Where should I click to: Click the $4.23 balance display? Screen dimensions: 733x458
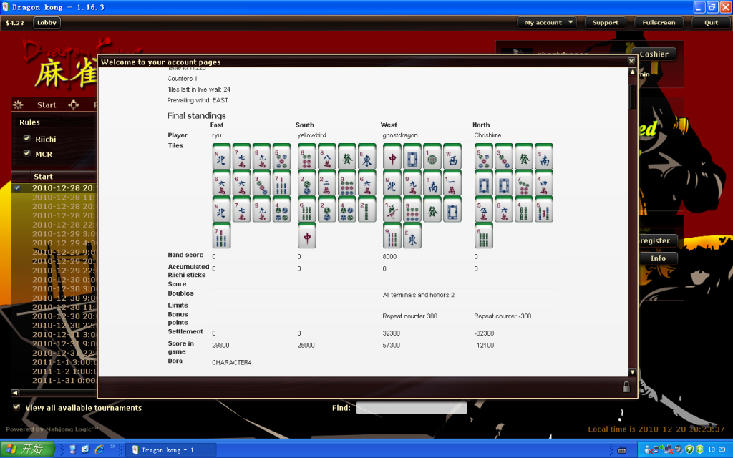tap(15, 23)
